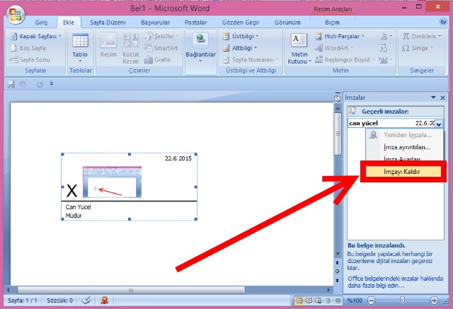Image resolution: width=453 pixels, height=309 pixels.
Task: Click the insert object ribbon icon
Action: click(x=385, y=59)
